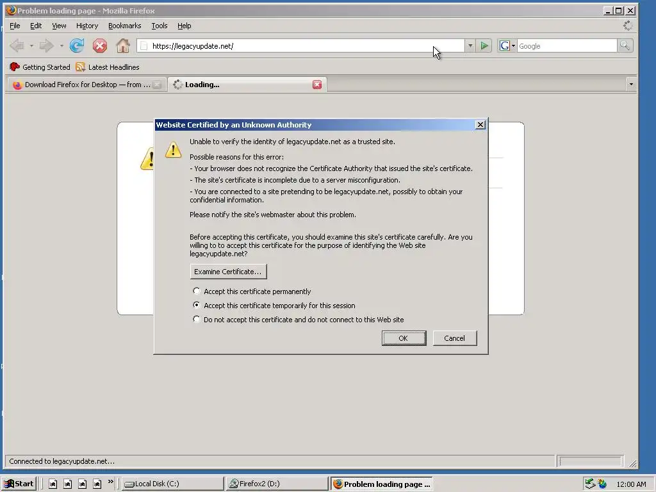Click Cancel in the certificate dialog
The width and height of the screenshot is (656, 492).
pyautogui.click(x=455, y=338)
